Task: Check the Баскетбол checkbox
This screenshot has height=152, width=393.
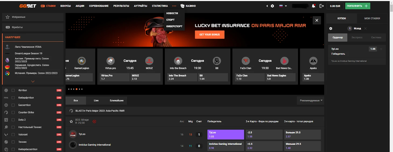Action: [x=13, y=105]
